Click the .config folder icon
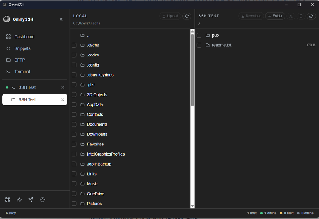 tap(82, 65)
